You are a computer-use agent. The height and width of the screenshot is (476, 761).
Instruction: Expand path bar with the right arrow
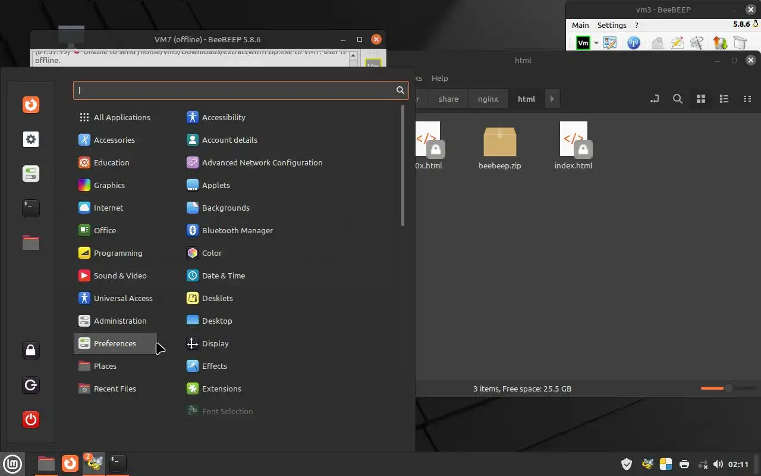click(552, 99)
